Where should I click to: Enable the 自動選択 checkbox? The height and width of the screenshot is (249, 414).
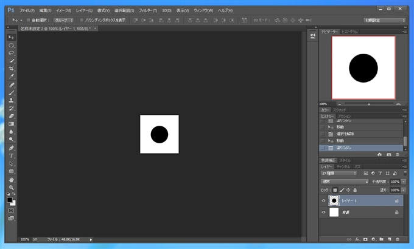(28, 20)
